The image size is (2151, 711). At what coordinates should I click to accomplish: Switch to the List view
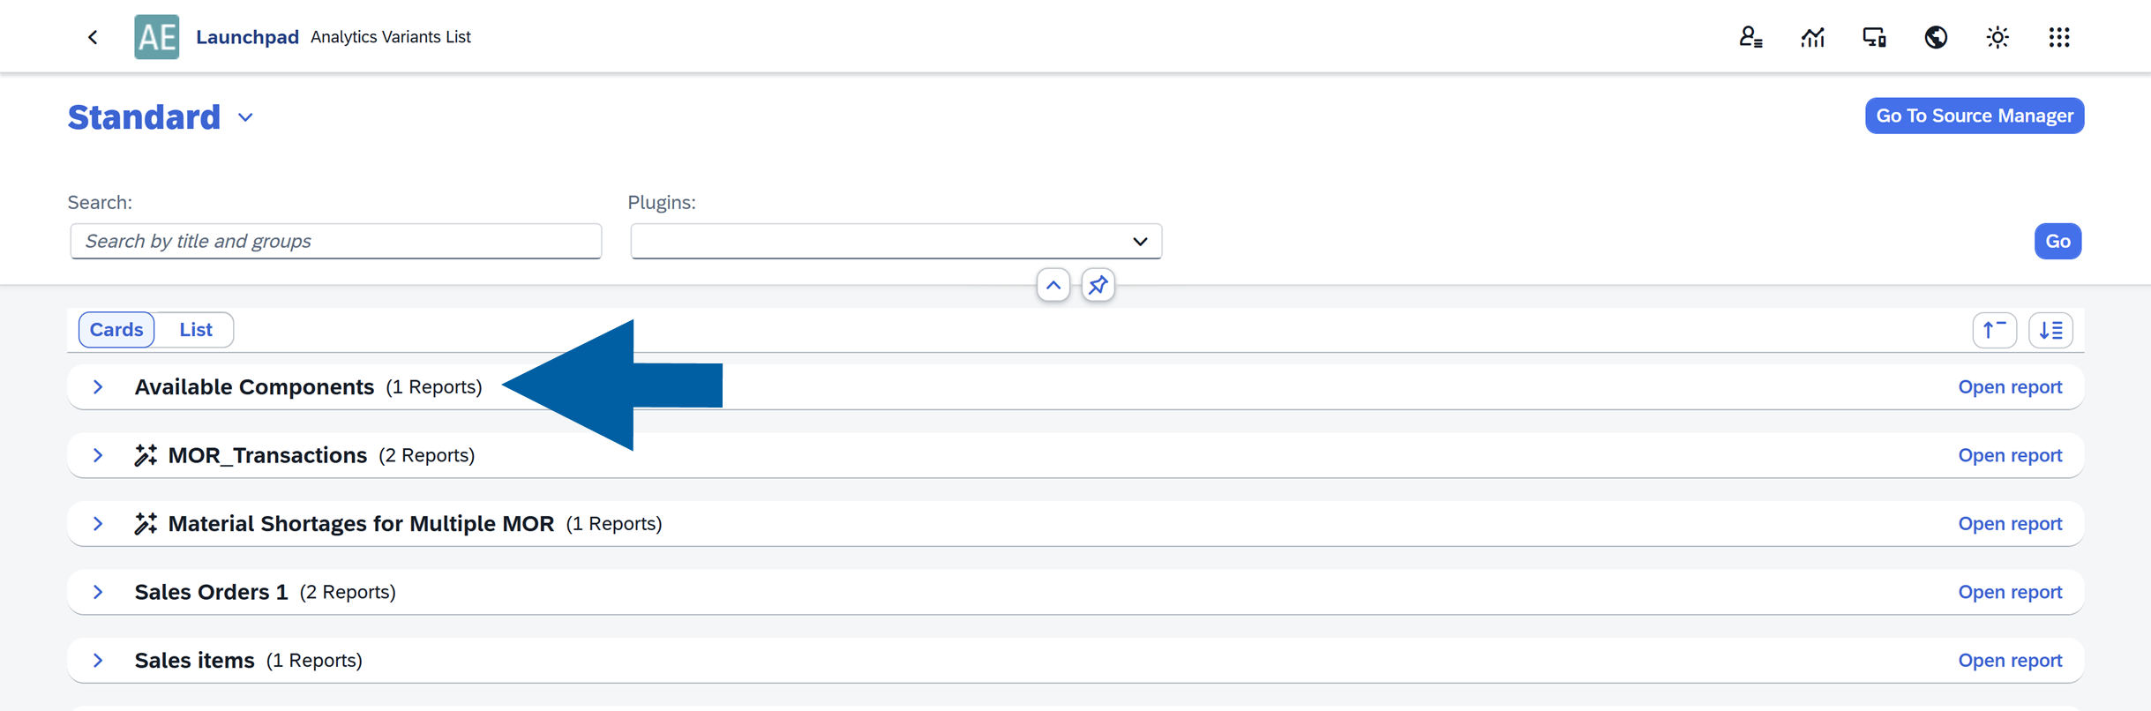[x=195, y=329]
